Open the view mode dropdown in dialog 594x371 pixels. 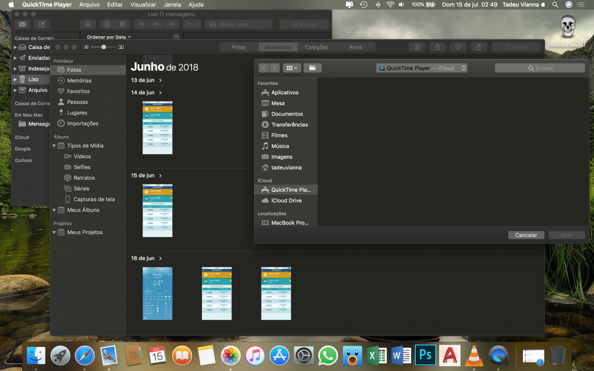pos(291,68)
